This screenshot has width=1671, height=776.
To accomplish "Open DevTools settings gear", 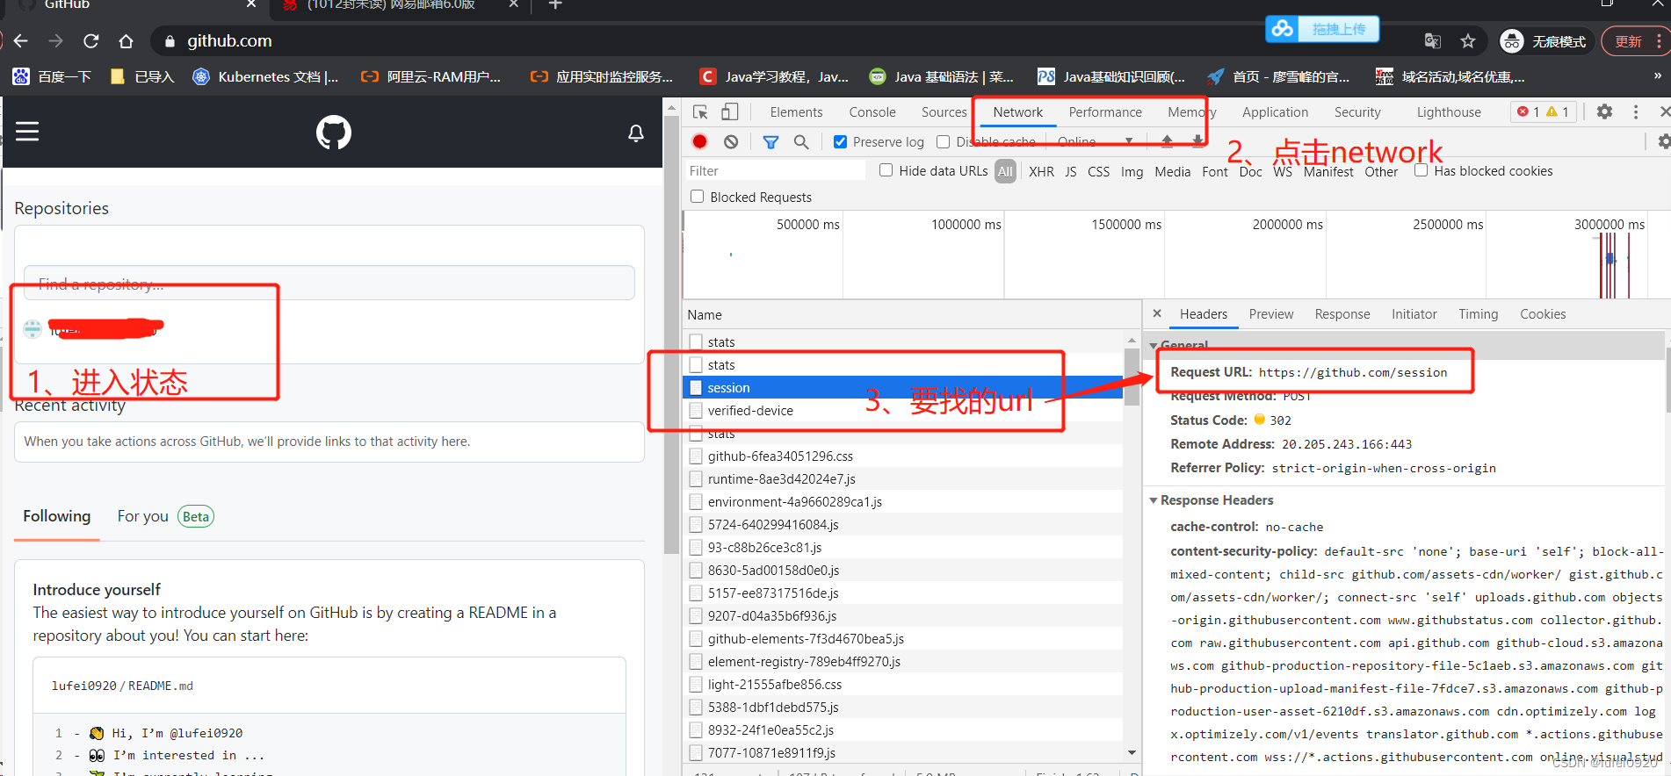I will coord(1604,111).
